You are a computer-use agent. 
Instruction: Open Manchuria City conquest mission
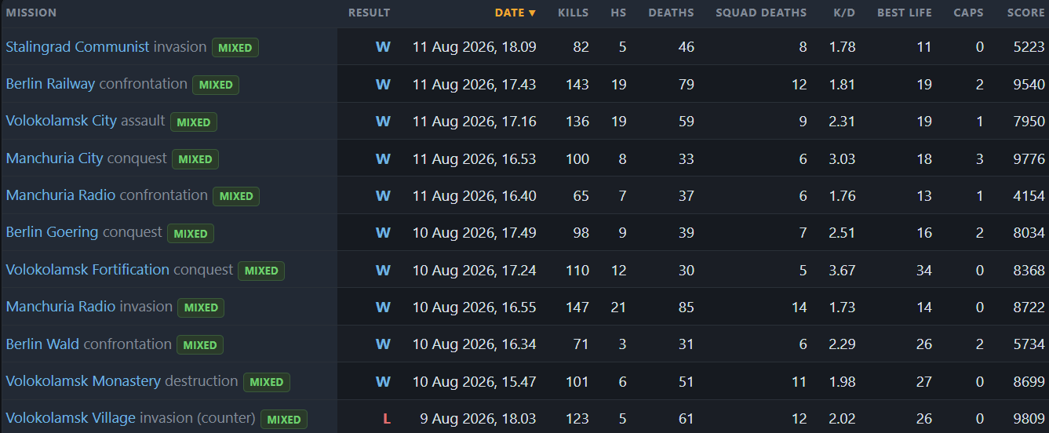pyautogui.click(x=86, y=159)
